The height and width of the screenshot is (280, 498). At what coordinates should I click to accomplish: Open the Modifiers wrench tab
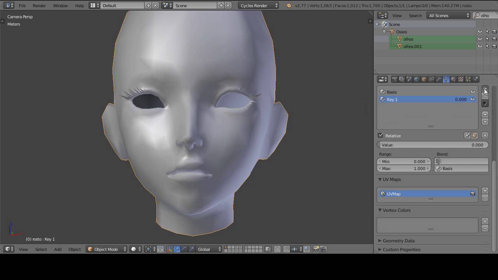tap(438, 79)
